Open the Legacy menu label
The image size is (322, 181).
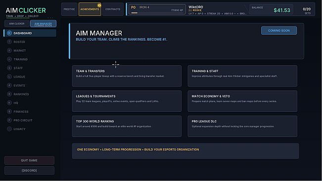[19, 129]
